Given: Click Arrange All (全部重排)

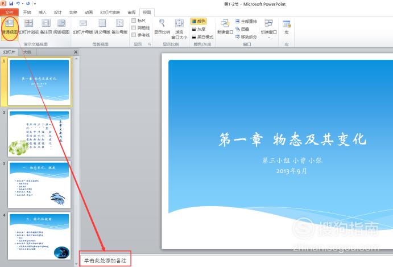Looking at the screenshot, I should point(246,22).
